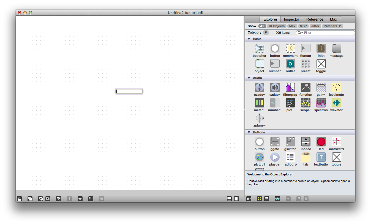The width and height of the screenshot is (371, 224).
Task: Click the boxed X icon in patcher toolbar
Action: click(48, 199)
